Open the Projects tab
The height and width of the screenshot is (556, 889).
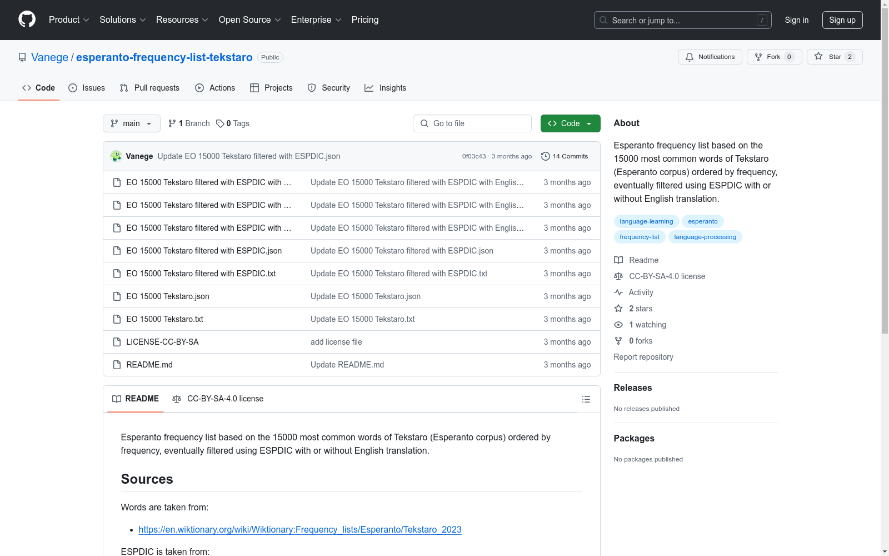(x=271, y=88)
